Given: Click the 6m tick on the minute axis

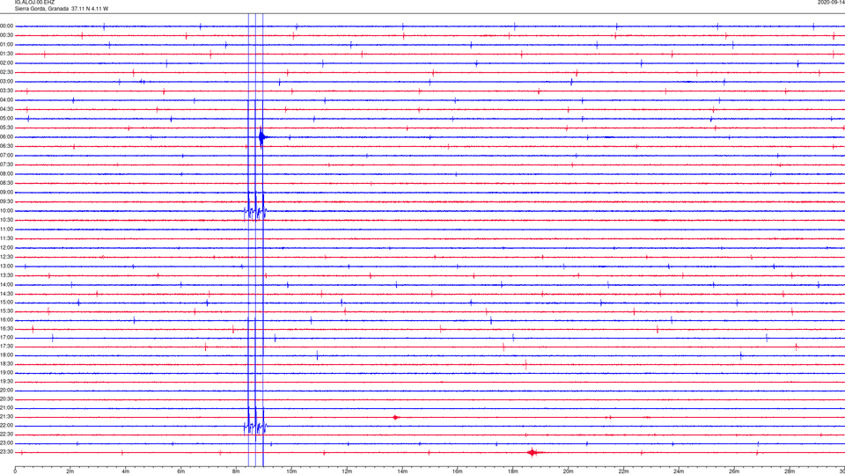Looking at the screenshot, I should point(180,471).
